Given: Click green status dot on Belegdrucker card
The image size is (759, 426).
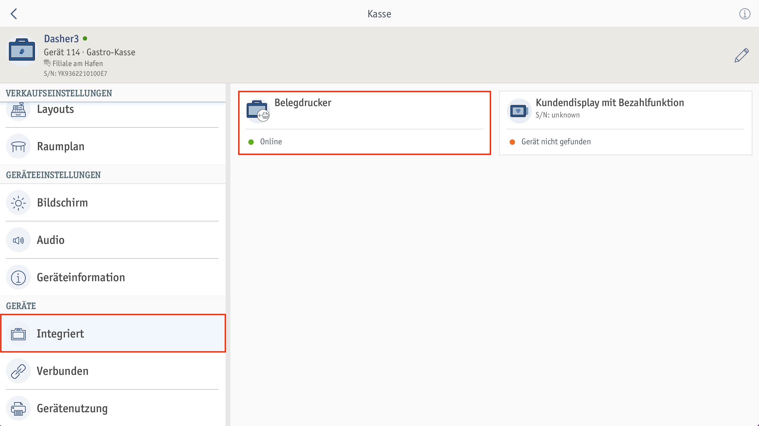Looking at the screenshot, I should (251, 142).
